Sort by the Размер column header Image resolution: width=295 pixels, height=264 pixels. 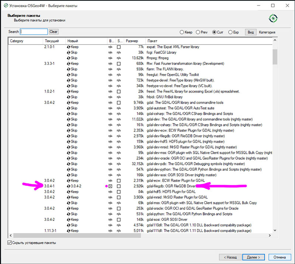[x=134, y=41]
